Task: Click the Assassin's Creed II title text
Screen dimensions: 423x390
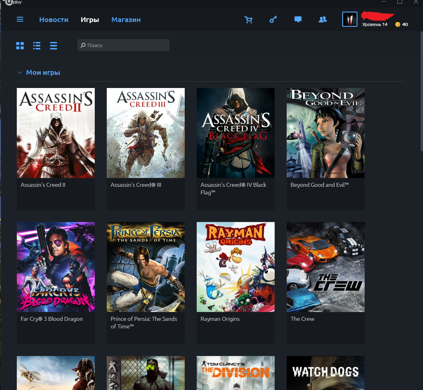Action: [x=43, y=185]
